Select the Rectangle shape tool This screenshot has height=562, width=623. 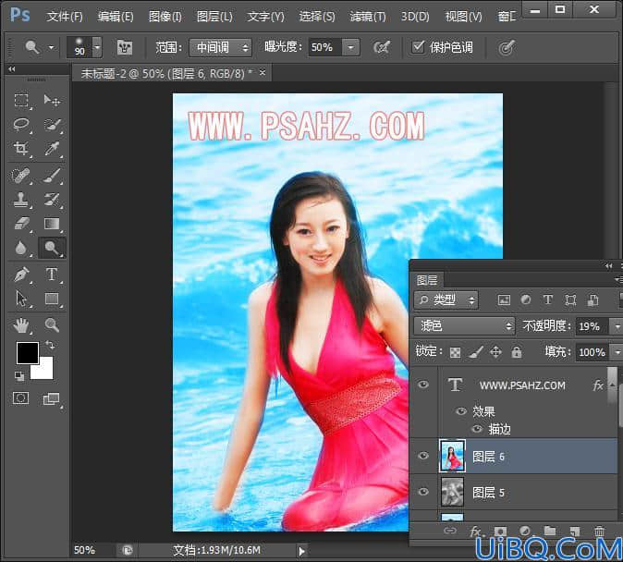52,299
